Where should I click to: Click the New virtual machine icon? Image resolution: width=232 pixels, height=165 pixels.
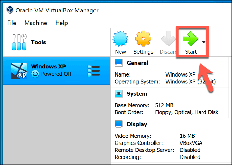tap(120, 39)
